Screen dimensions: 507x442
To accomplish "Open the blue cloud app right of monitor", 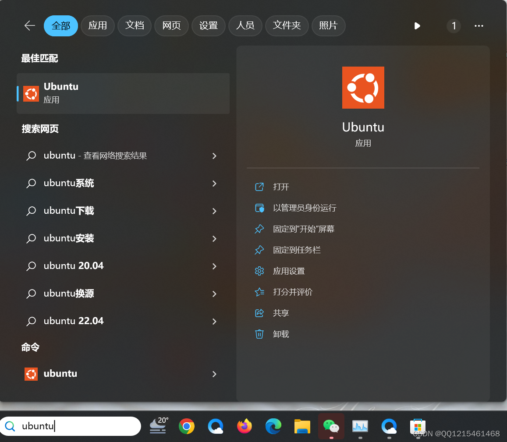I will pos(389,426).
